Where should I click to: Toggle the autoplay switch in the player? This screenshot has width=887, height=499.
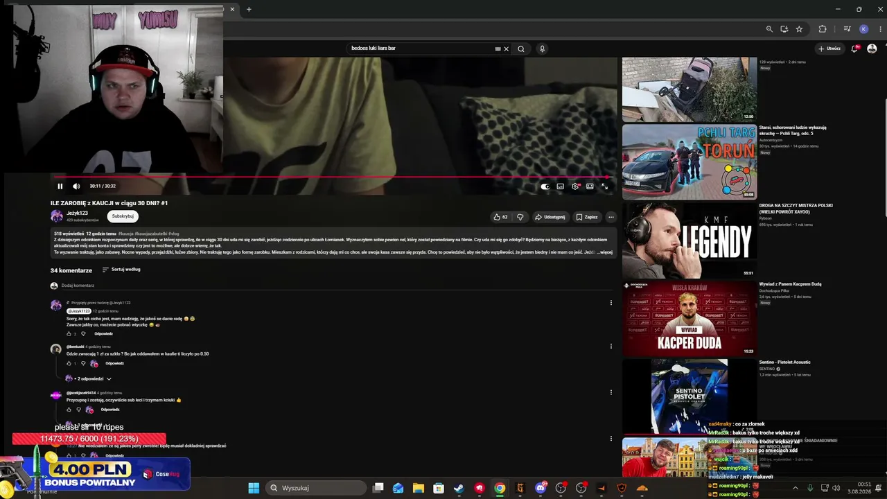pos(545,186)
